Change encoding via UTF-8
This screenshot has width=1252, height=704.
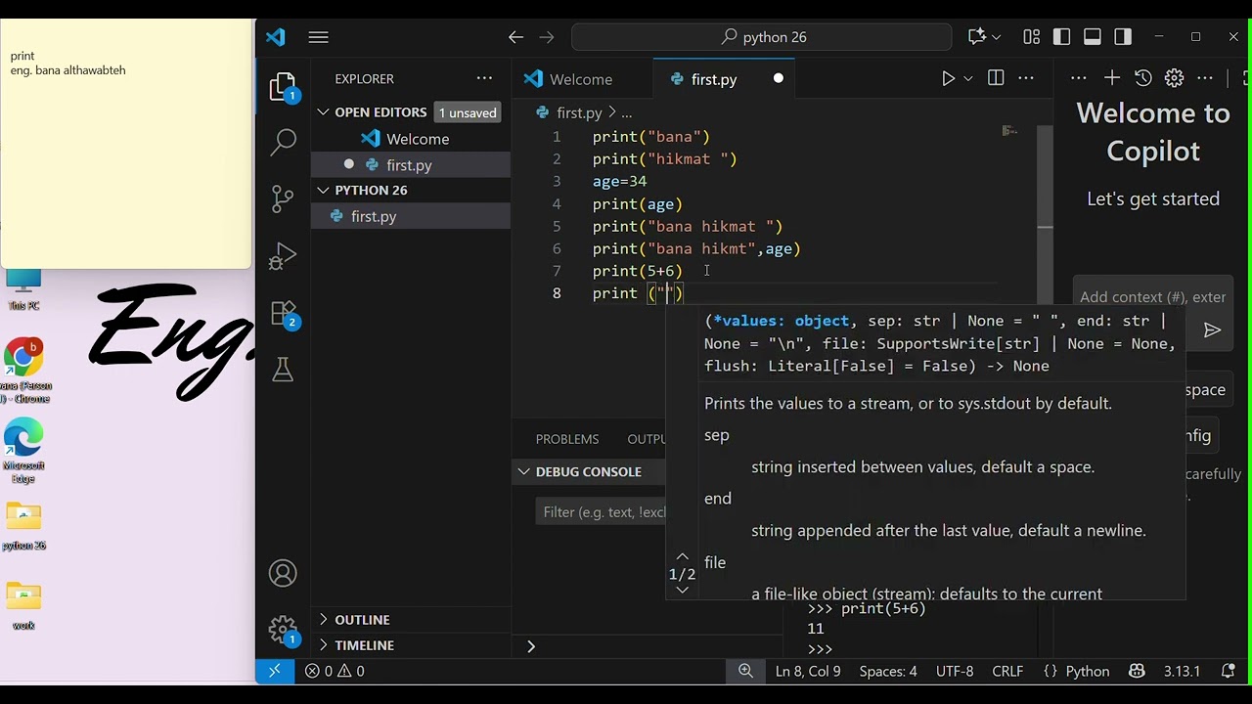point(955,671)
